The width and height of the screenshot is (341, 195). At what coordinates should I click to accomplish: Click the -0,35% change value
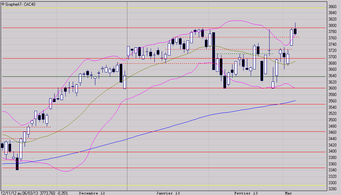[62, 193]
